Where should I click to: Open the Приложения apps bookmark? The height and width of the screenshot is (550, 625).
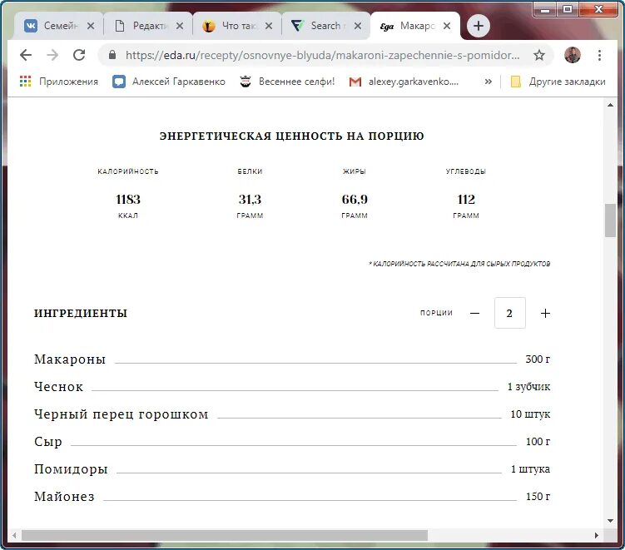click(x=58, y=82)
